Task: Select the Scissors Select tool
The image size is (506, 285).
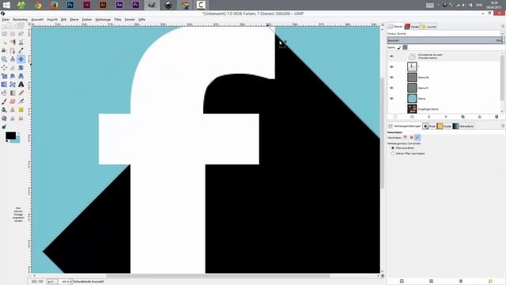Action: coord(21,42)
